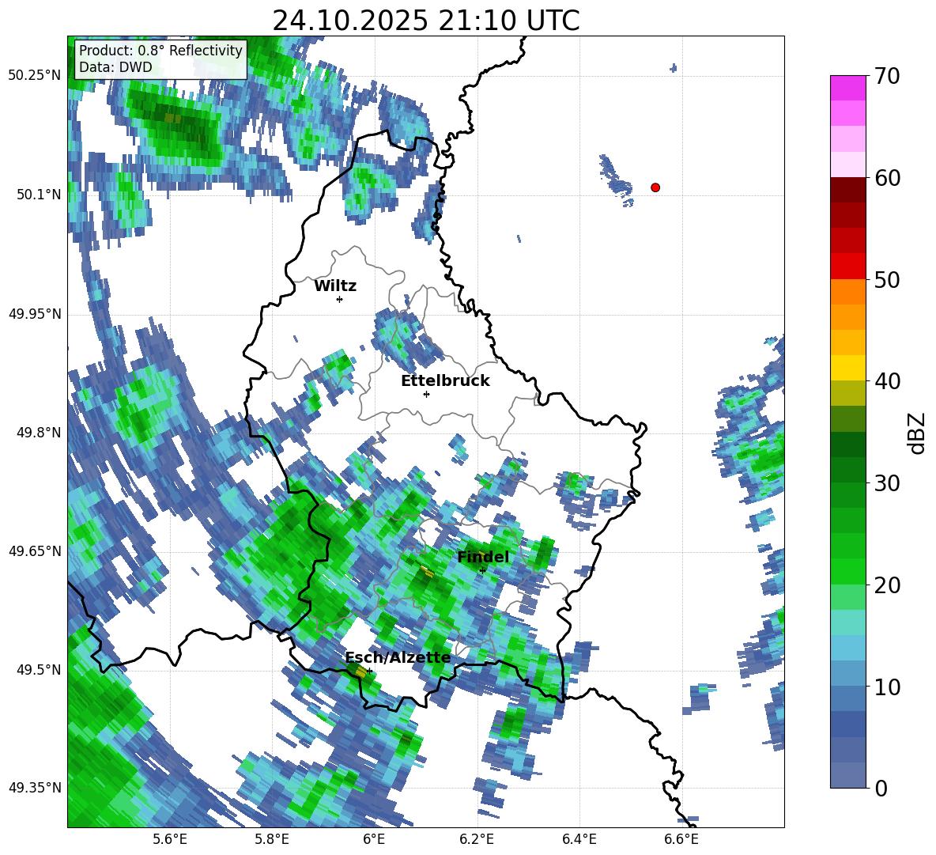Image resolution: width=936 pixels, height=855 pixels.
Task: Click the Wiltz label
Action: [x=335, y=286]
